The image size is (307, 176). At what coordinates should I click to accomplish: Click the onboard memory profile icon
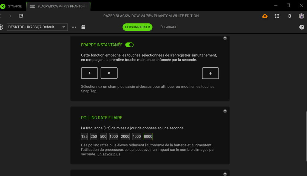(x=84, y=27)
